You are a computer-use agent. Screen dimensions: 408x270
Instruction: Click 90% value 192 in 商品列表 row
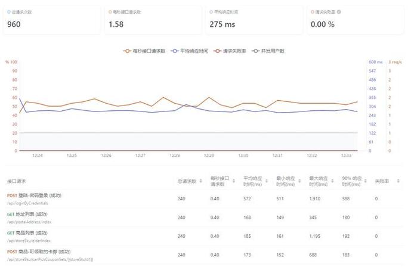346,236
